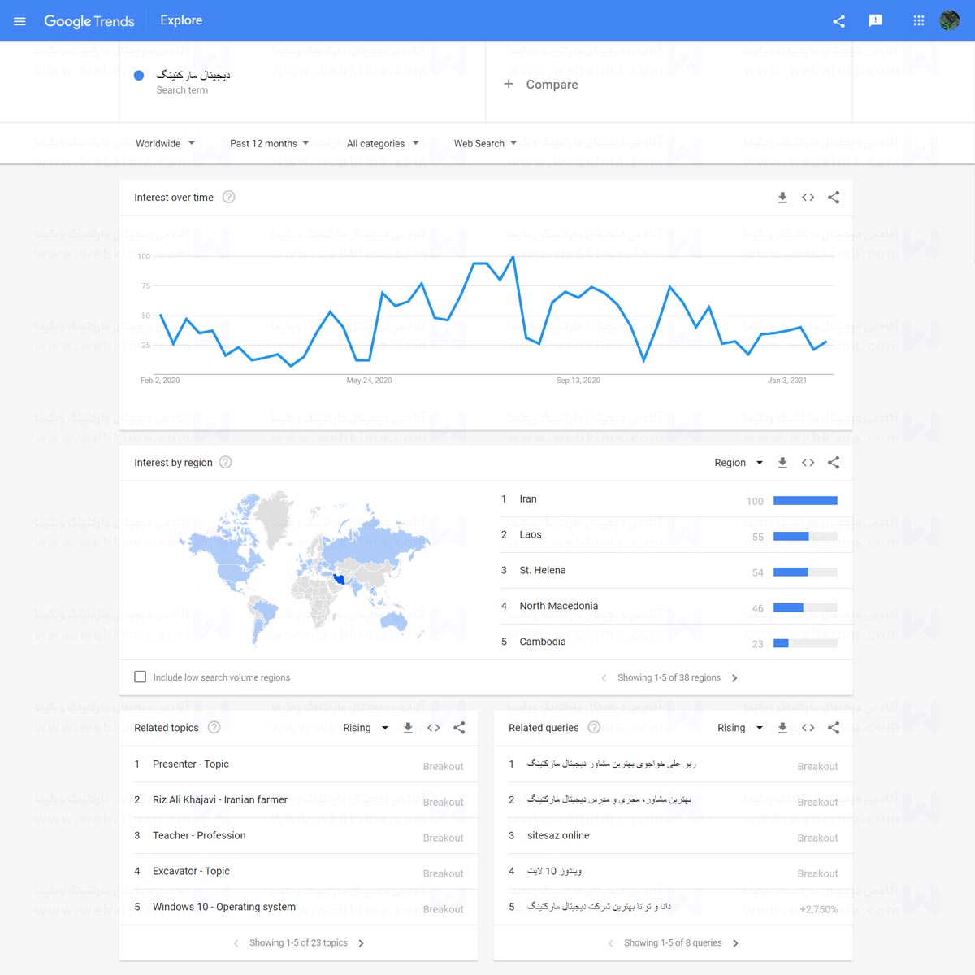This screenshot has height=975, width=975.
Task: Click the world map in Interest by region
Action: point(305,568)
